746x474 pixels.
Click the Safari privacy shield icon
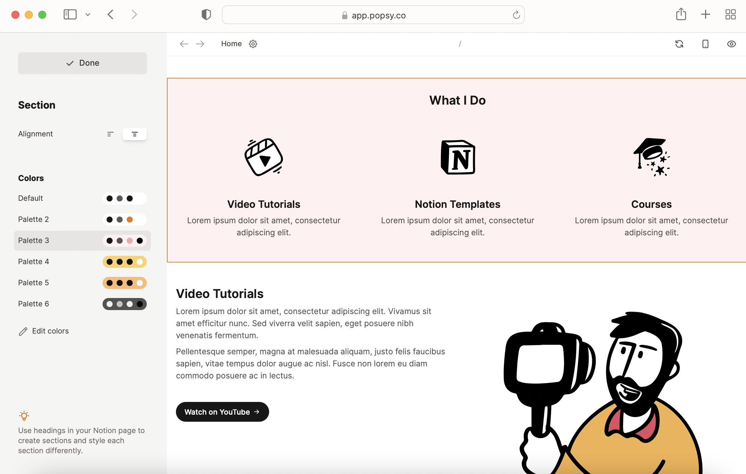tap(206, 15)
